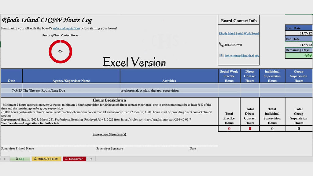
Task: Click the doh.elicense@health.ri.gov email link
Action: pos(242,56)
